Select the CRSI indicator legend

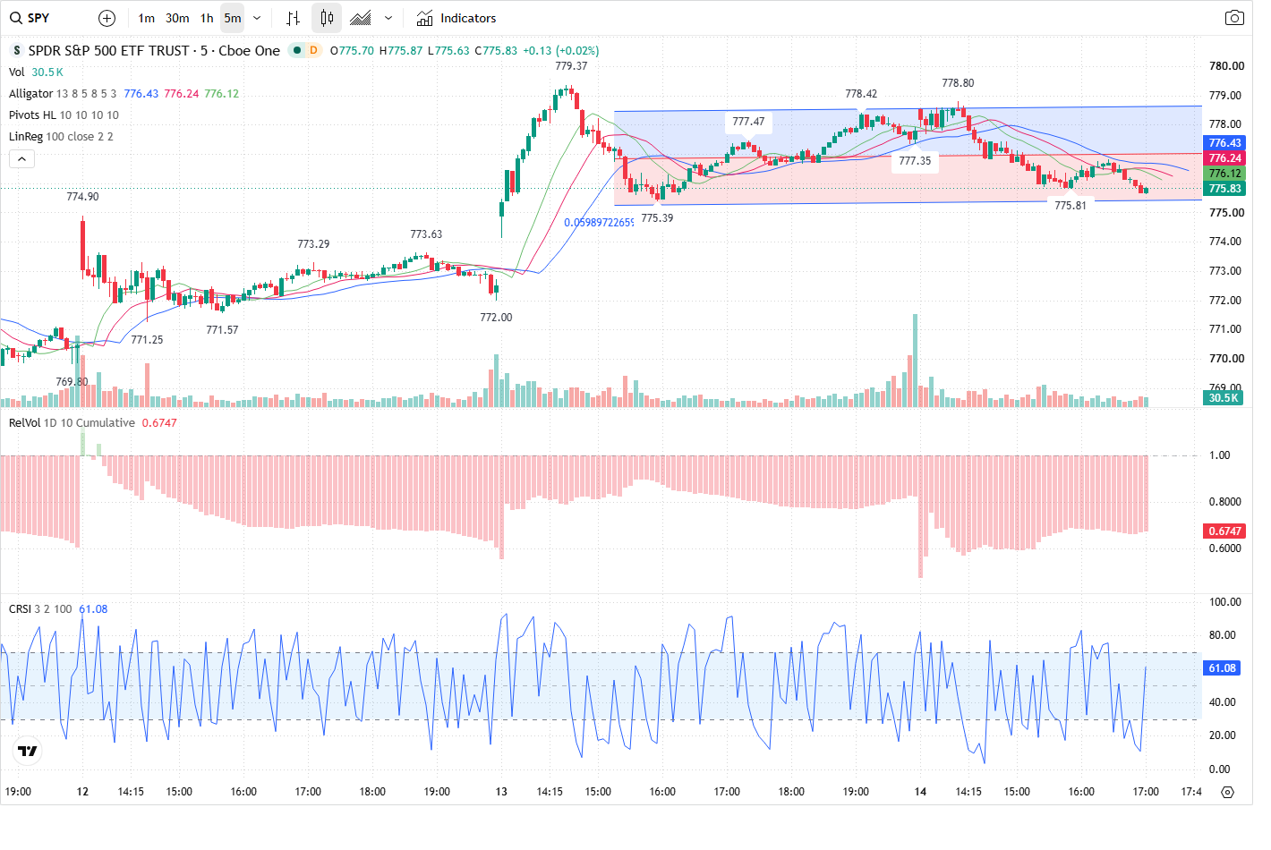[58, 609]
